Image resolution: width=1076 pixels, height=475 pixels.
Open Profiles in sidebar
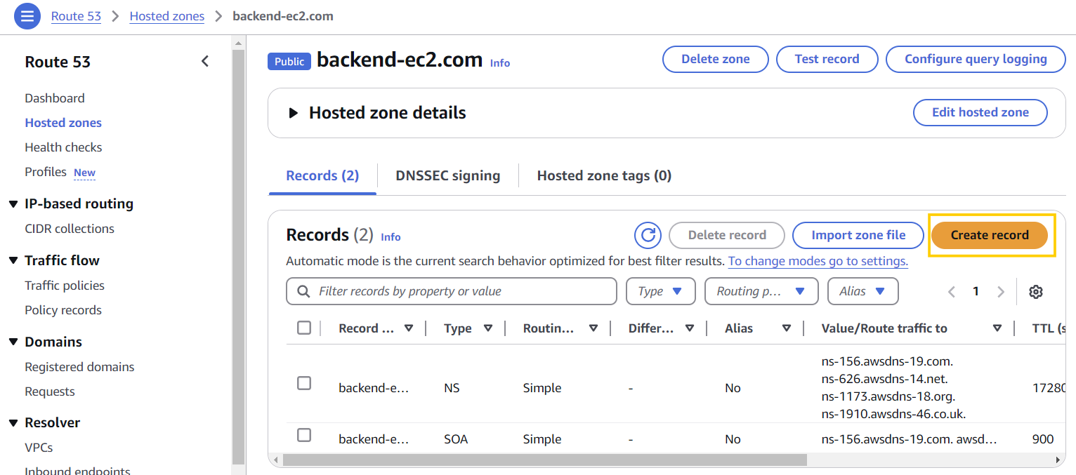click(46, 172)
